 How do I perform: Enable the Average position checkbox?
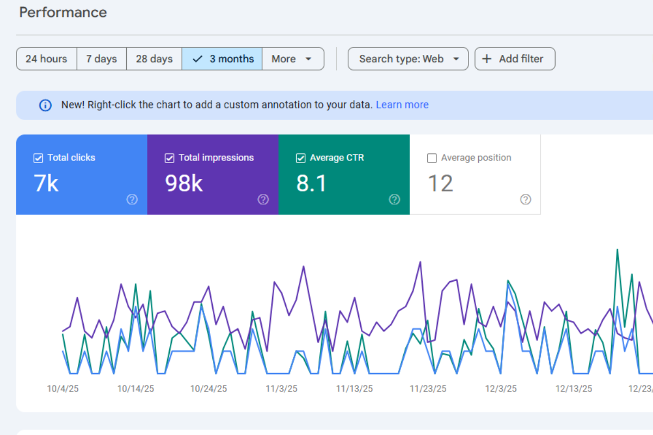(432, 158)
